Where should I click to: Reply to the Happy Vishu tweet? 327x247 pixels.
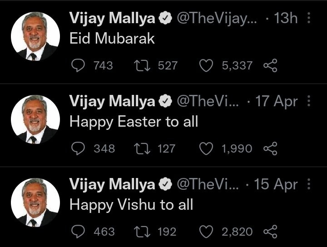79,232
